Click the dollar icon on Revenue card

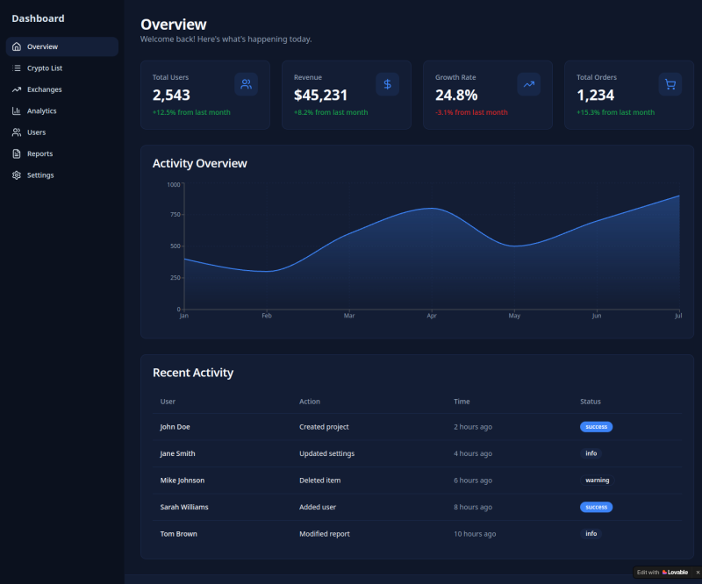coord(388,84)
